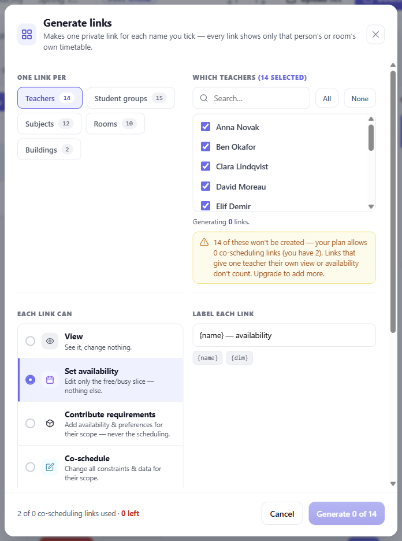Viewport: 402px width, 541px height.
Task: Click the label template input field
Action: [284, 335]
